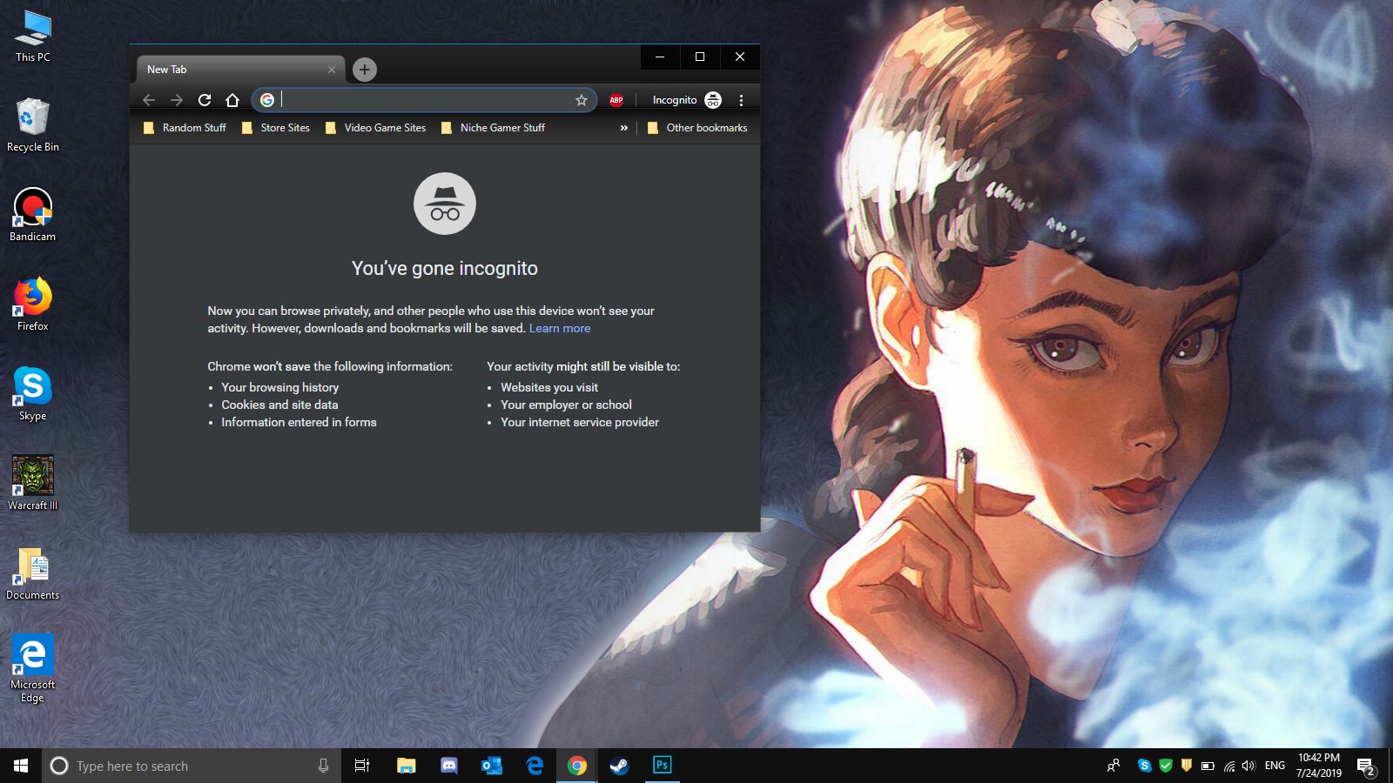Close the New Tab tab

pyautogui.click(x=332, y=70)
